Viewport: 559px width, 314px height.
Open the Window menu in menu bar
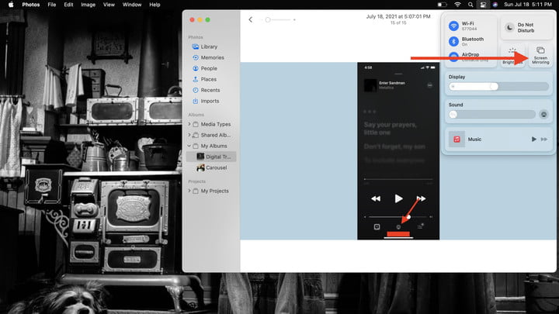(x=132, y=5)
